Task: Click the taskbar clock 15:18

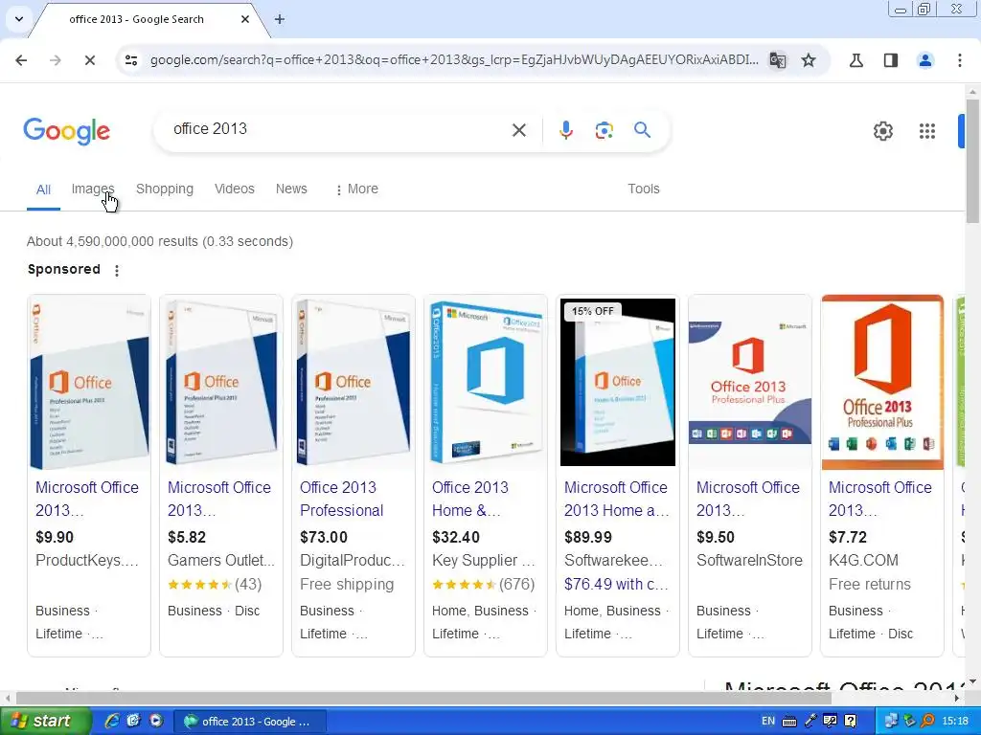Action: (955, 721)
